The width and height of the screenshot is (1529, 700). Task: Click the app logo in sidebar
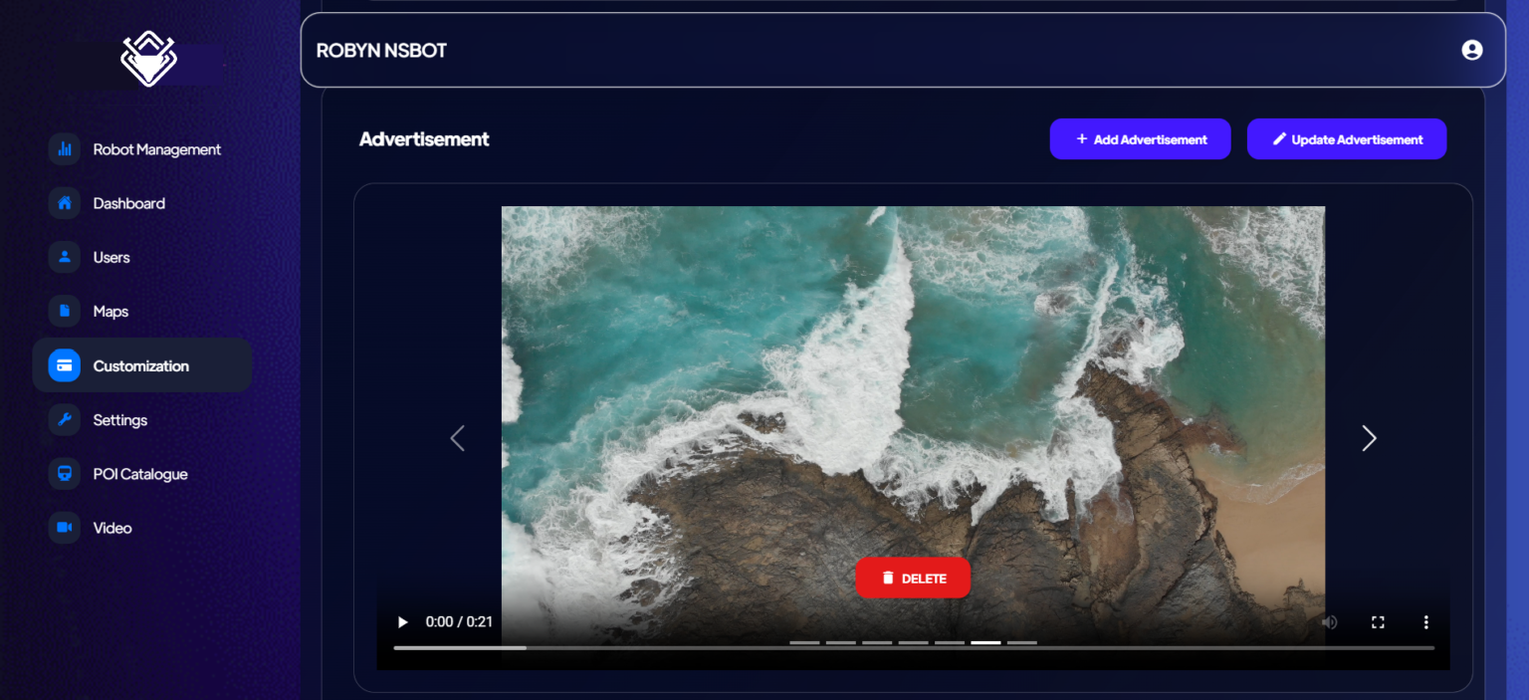[148, 59]
